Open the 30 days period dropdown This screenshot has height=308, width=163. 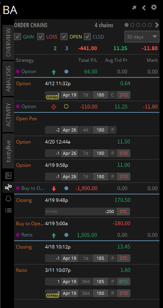[142, 37]
